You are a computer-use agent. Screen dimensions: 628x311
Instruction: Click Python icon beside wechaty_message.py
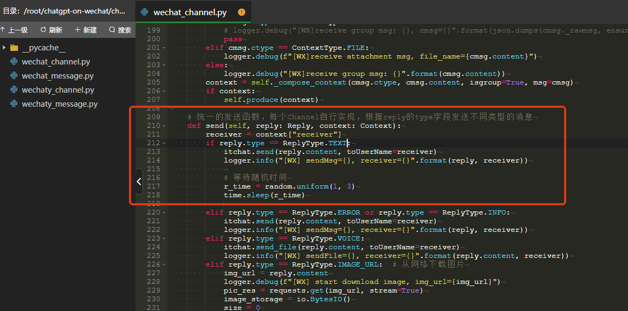pyautogui.click(x=14, y=104)
